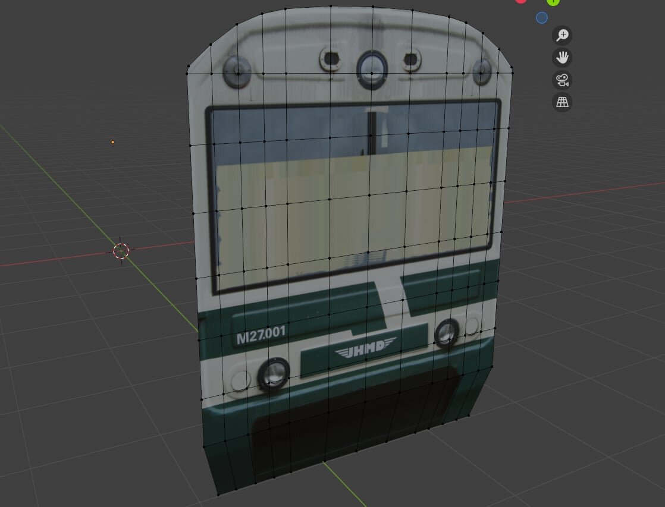Click the zoom view magnifier icon
This screenshot has width=665, height=507.
click(562, 35)
